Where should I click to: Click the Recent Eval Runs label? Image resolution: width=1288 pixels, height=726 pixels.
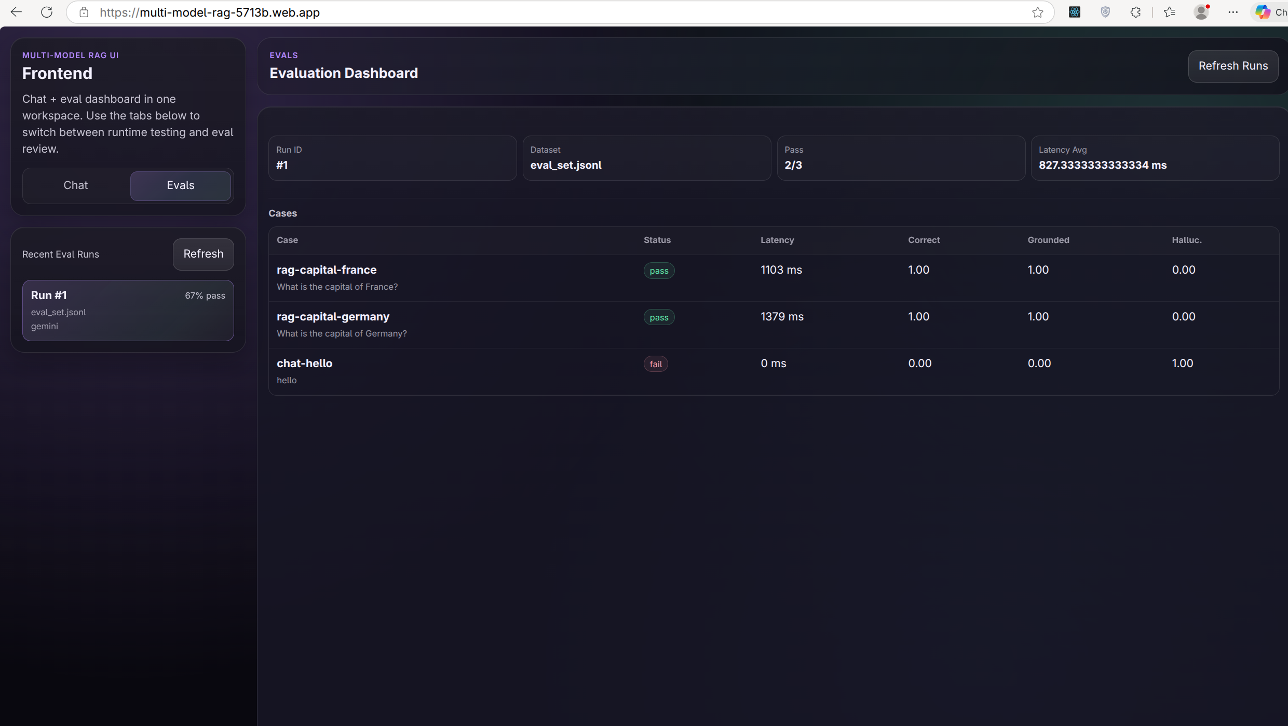coord(61,254)
